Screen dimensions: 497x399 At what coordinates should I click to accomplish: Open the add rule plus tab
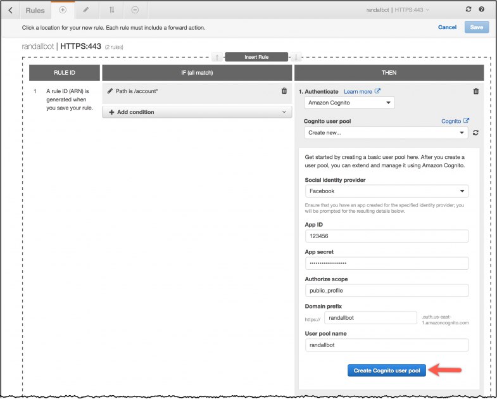click(x=63, y=10)
